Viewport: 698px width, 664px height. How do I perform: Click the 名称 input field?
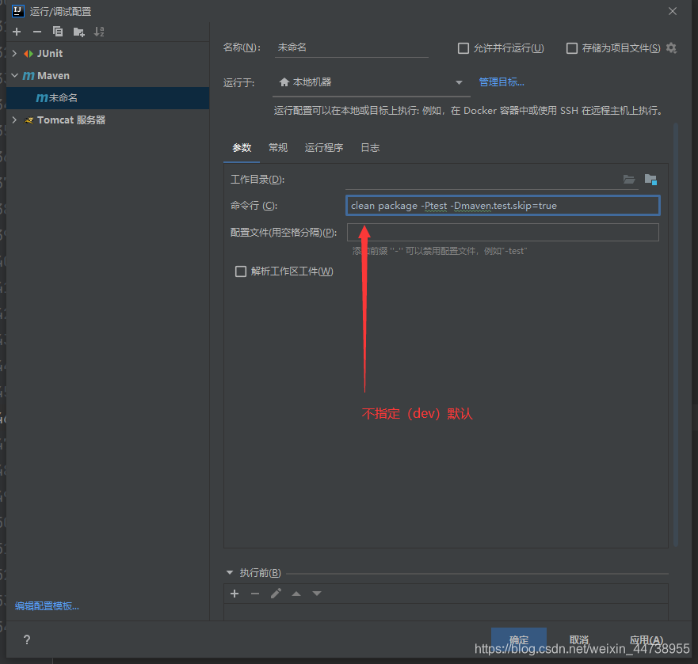(x=352, y=47)
